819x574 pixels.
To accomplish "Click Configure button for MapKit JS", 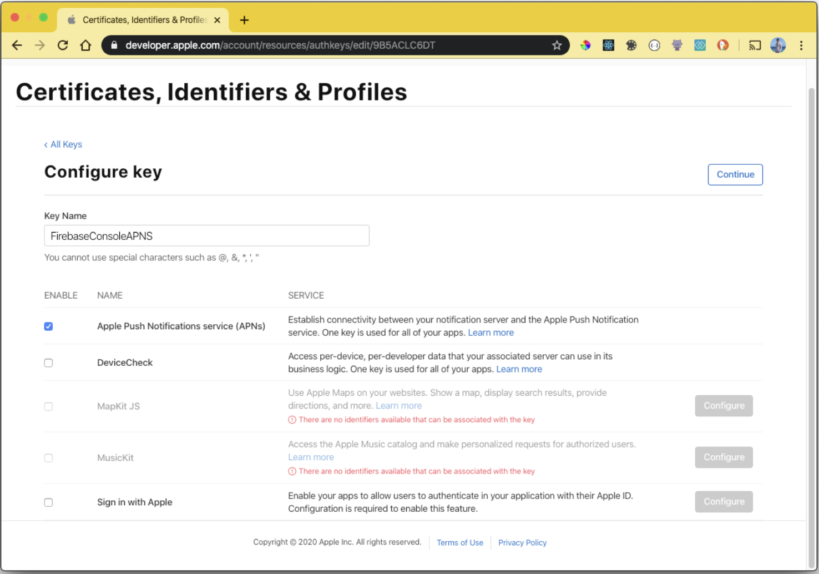I will tap(724, 406).
